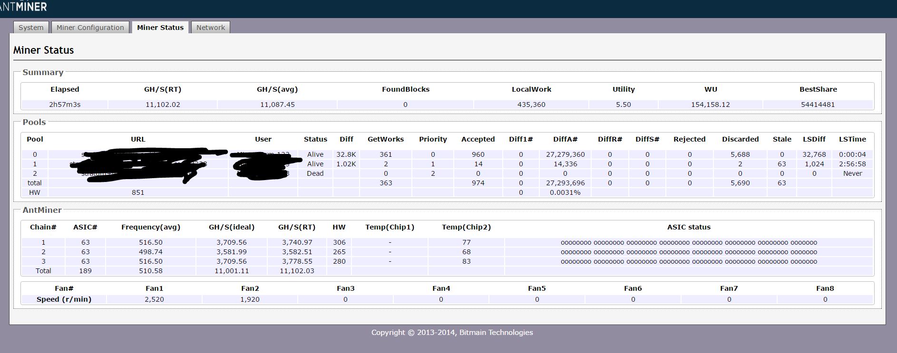This screenshot has height=353, width=897.
Task: Click the Miner Status page heading
Action: point(43,50)
